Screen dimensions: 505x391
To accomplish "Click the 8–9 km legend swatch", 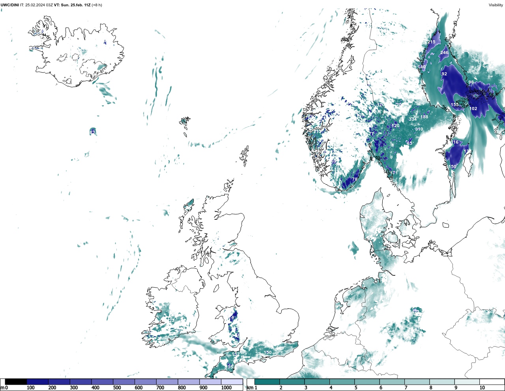I will [x=442, y=382].
